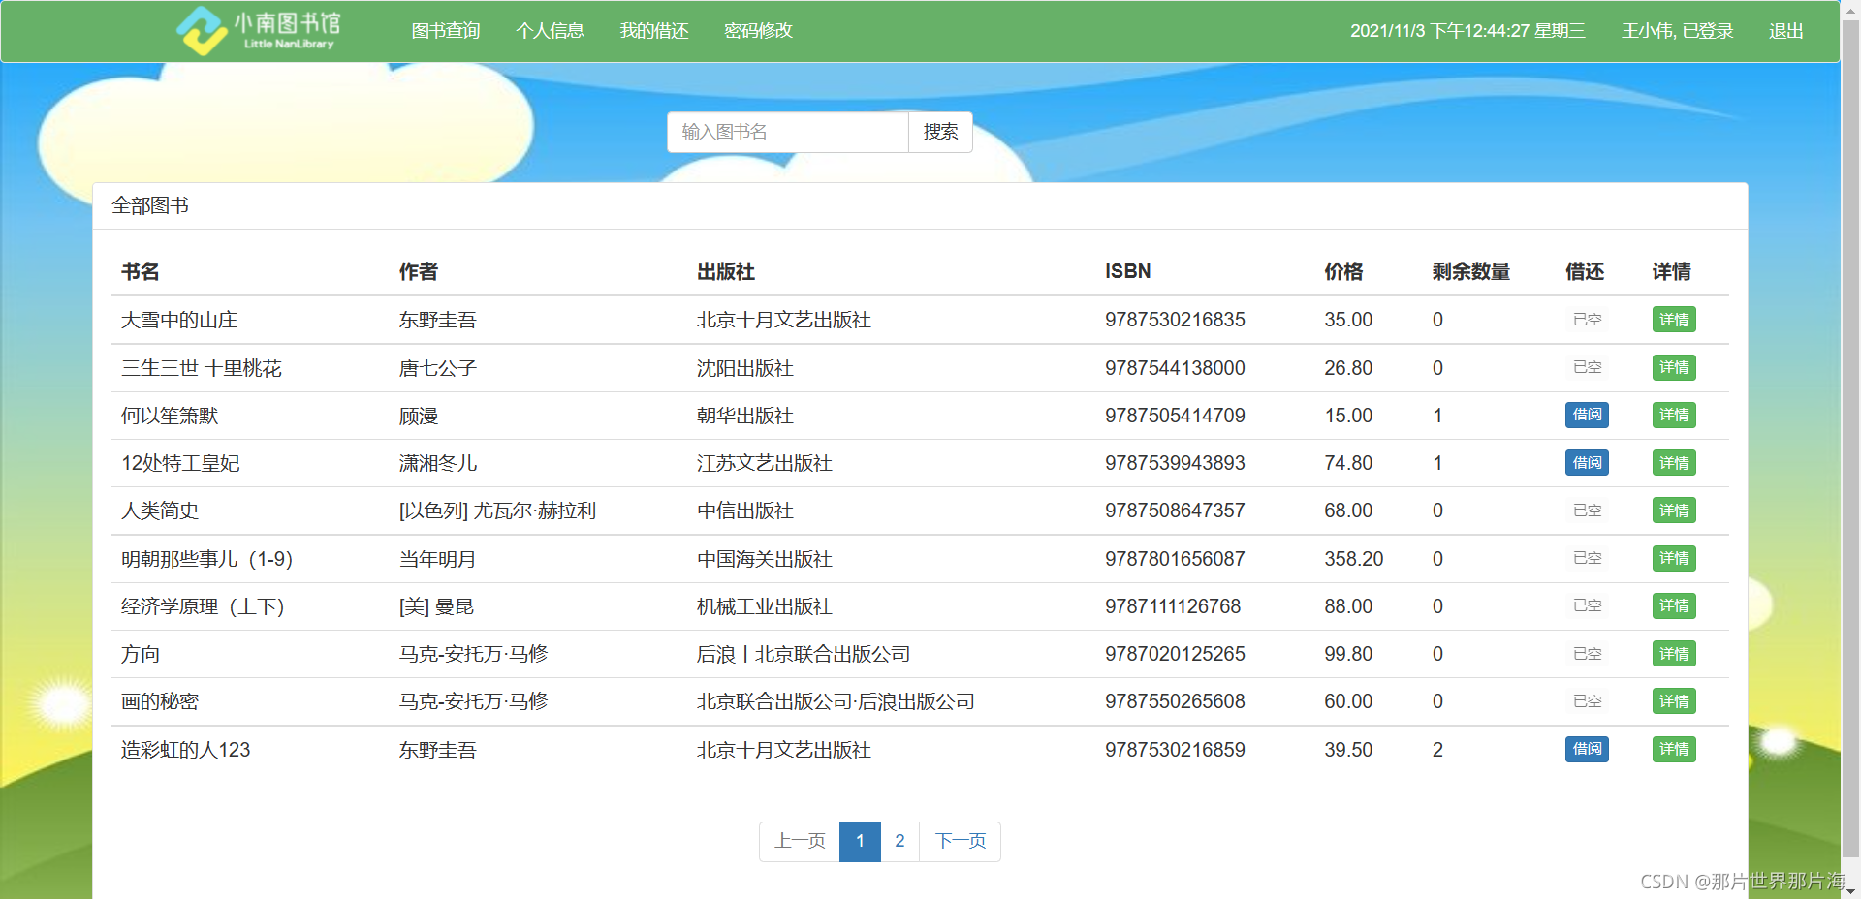Image resolution: width=1861 pixels, height=899 pixels.
Task: Click book title 明朝那些事儿（1-9）
Action: [207, 559]
